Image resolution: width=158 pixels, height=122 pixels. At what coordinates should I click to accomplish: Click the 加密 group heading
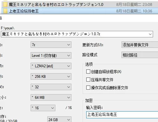coord(89,100)
